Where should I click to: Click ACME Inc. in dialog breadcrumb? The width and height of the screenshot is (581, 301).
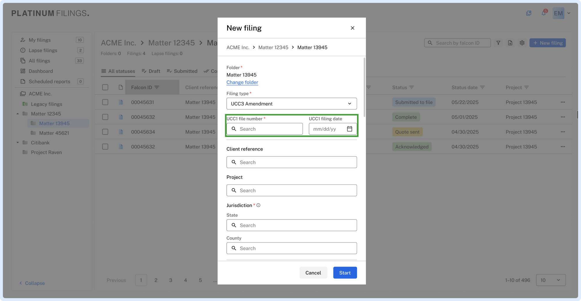(238, 47)
